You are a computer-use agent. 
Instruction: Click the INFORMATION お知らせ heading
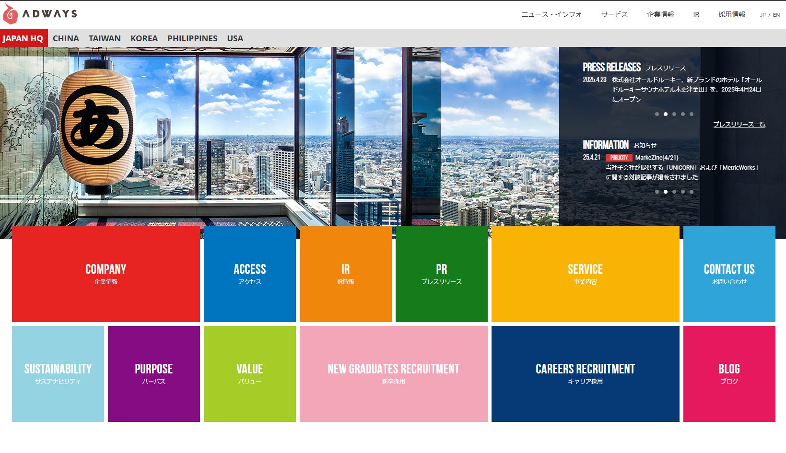click(620, 145)
